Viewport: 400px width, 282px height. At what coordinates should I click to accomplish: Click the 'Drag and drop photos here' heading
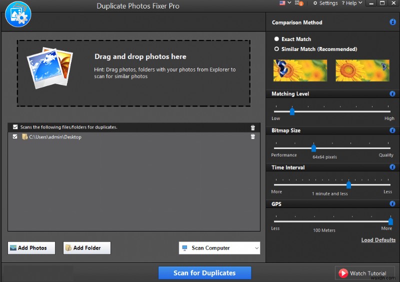140,56
